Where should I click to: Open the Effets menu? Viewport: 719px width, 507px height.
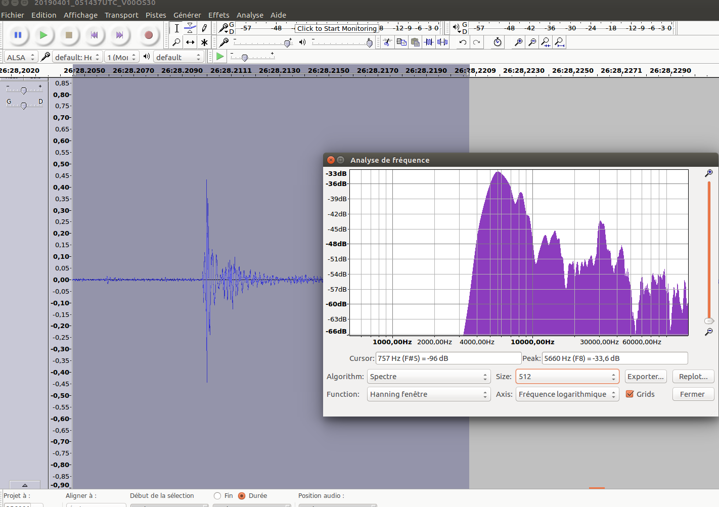coord(218,15)
